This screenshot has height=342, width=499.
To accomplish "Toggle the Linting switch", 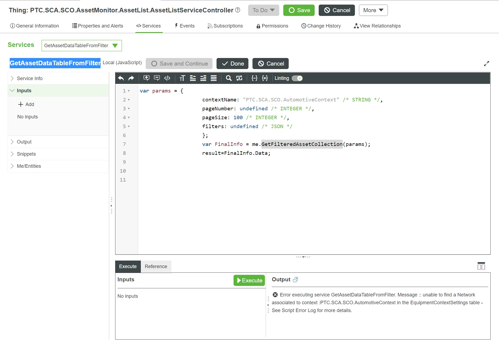I will [297, 78].
